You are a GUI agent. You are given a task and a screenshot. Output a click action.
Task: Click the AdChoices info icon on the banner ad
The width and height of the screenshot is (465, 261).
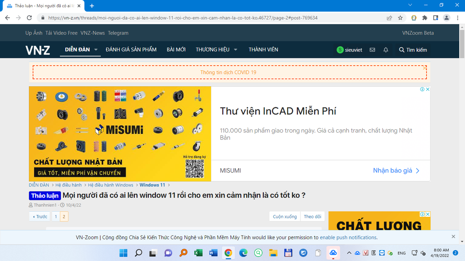click(x=422, y=89)
